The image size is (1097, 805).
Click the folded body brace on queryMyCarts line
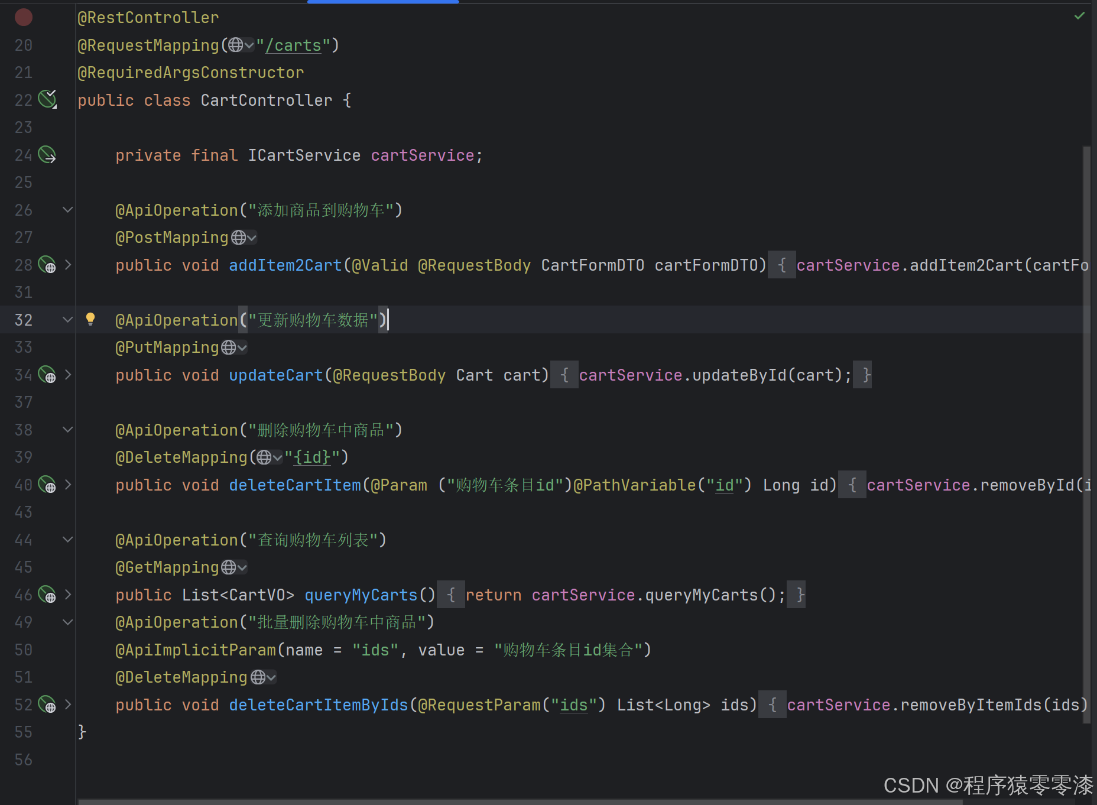(x=451, y=595)
